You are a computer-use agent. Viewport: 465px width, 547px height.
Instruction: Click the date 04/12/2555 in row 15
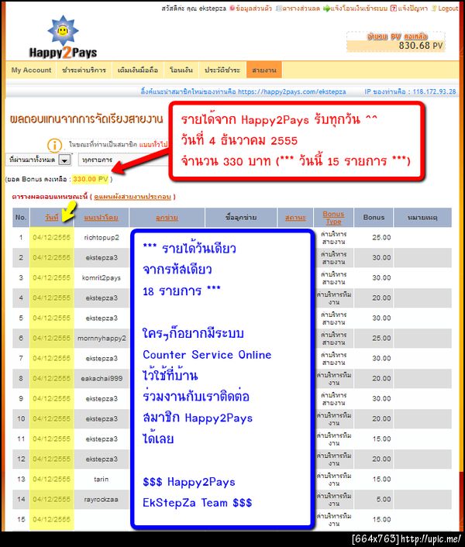tap(52, 519)
